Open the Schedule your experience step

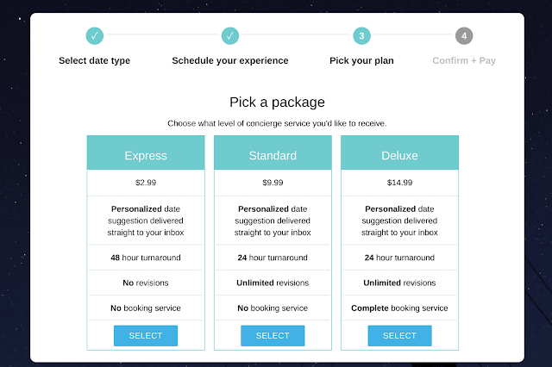pos(230,61)
